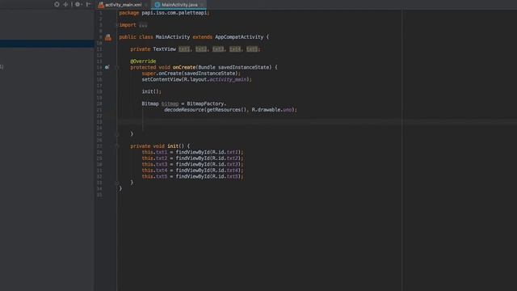Viewport: 517px width, 291px height.
Task: Click the txt5 field declaration
Action: coord(252,49)
